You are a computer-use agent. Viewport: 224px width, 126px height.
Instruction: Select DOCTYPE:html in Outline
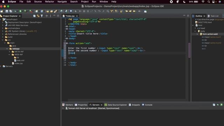pyautogui.click(x=204, y=22)
